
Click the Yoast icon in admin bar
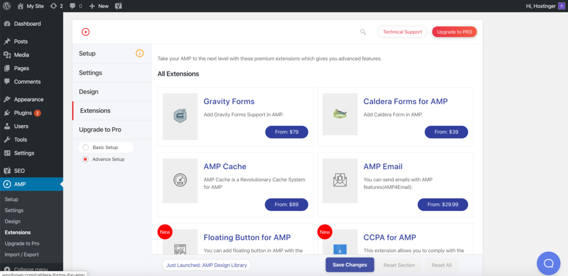click(x=118, y=6)
